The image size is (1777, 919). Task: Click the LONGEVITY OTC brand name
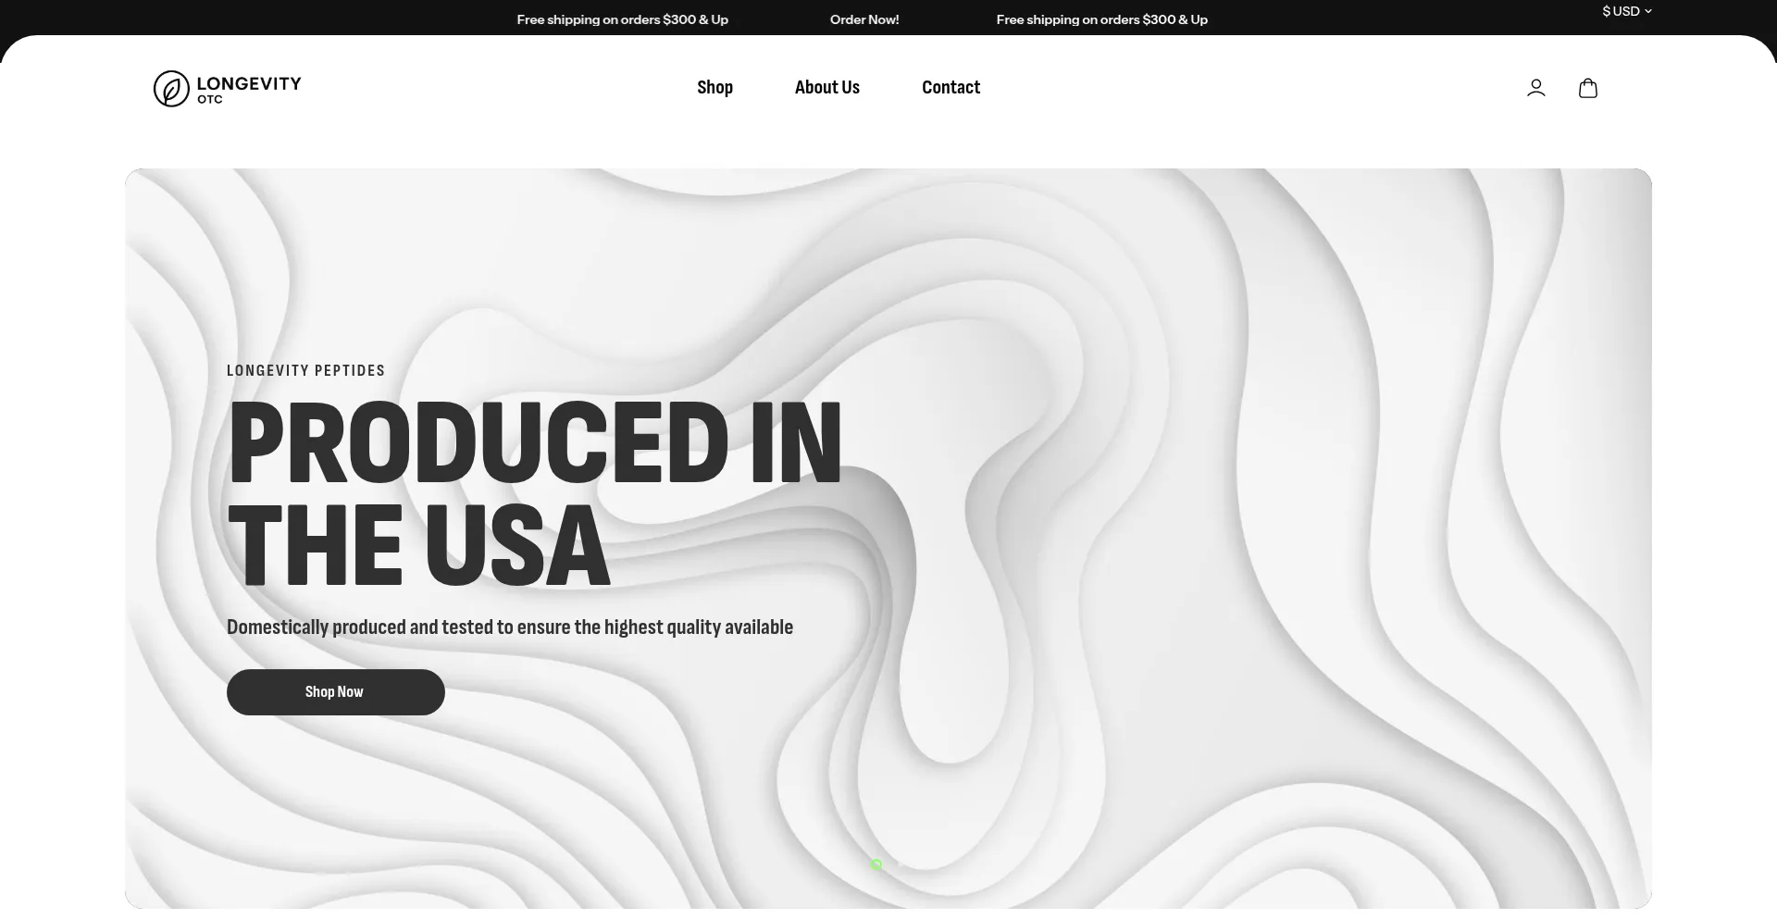248,88
